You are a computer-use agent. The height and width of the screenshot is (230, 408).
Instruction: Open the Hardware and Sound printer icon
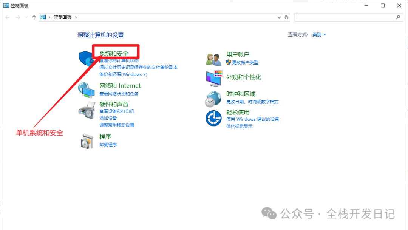tap(87, 110)
